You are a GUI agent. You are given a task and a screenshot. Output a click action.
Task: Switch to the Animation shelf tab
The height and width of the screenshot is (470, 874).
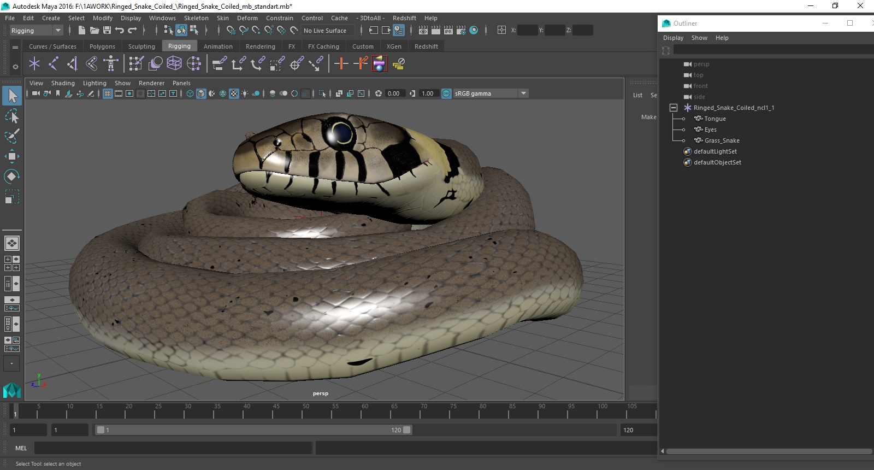[218, 46]
